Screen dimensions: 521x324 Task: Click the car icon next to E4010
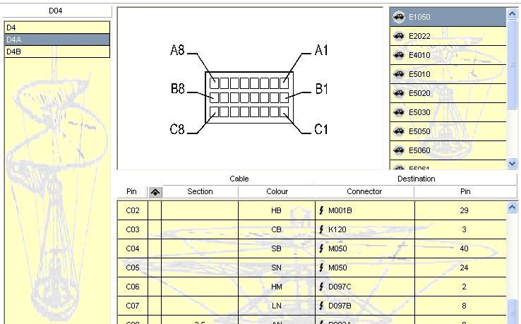tap(398, 55)
